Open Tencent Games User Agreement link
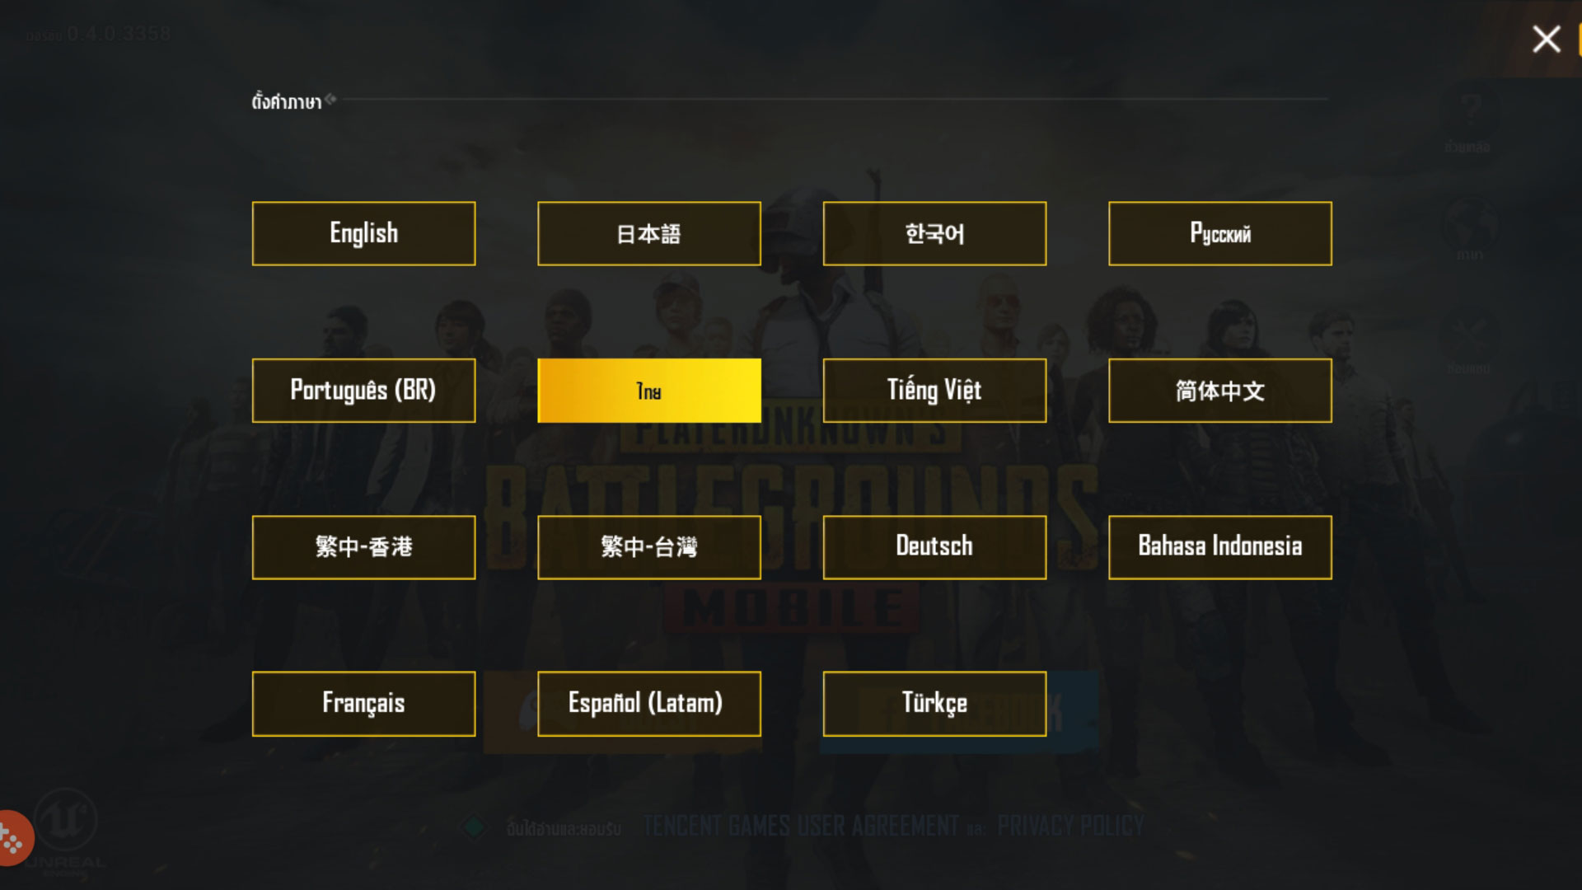Screen dimensions: 1582x890 800,826
